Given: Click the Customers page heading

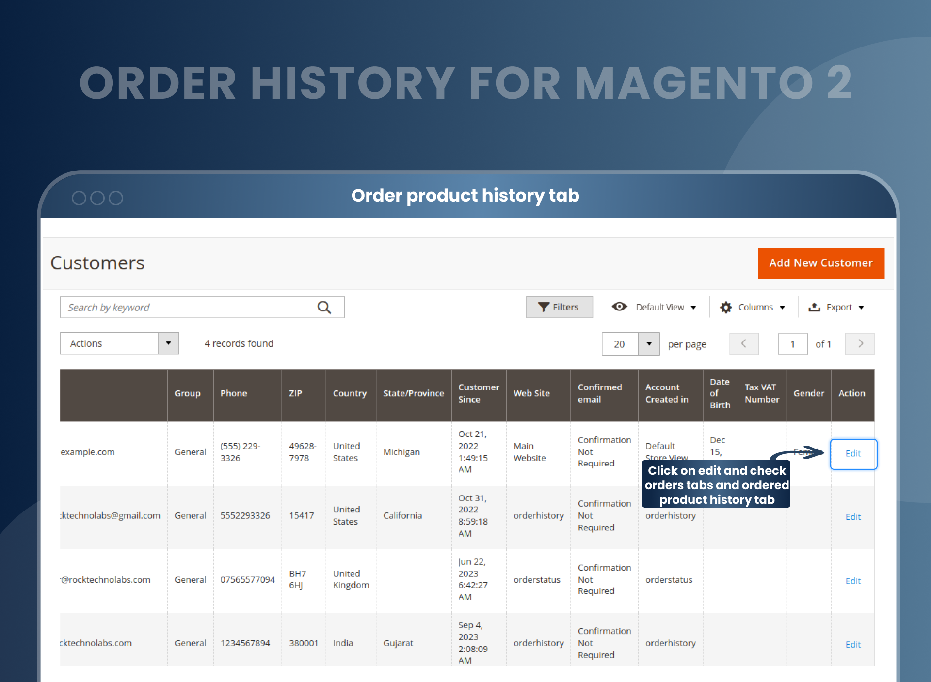Looking at the screenshot, I should click(x=97, y=263).
